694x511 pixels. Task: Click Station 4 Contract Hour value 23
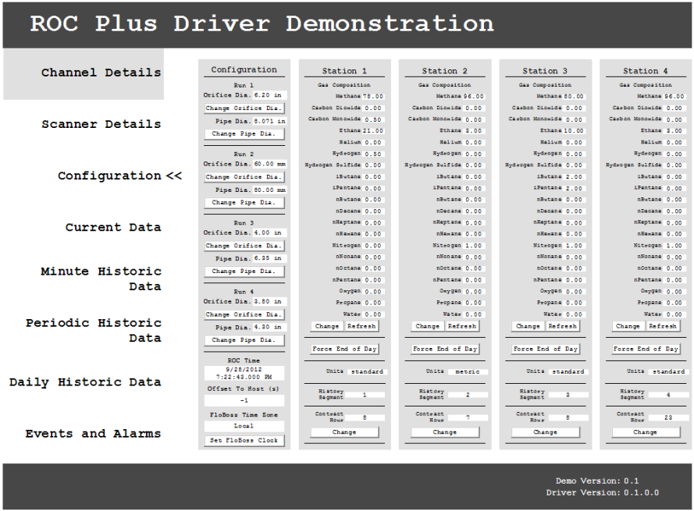(668, 417)
